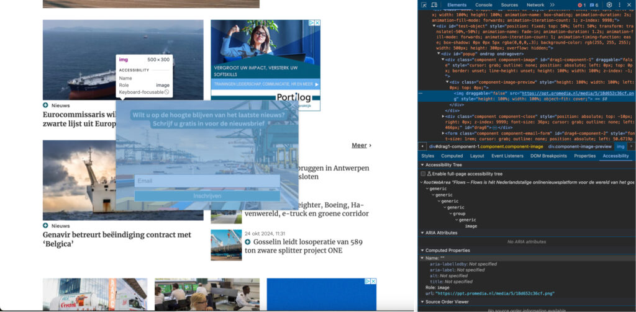Select the image node in accessibility tree
The image size is (636, 312).
pos(471,226)
